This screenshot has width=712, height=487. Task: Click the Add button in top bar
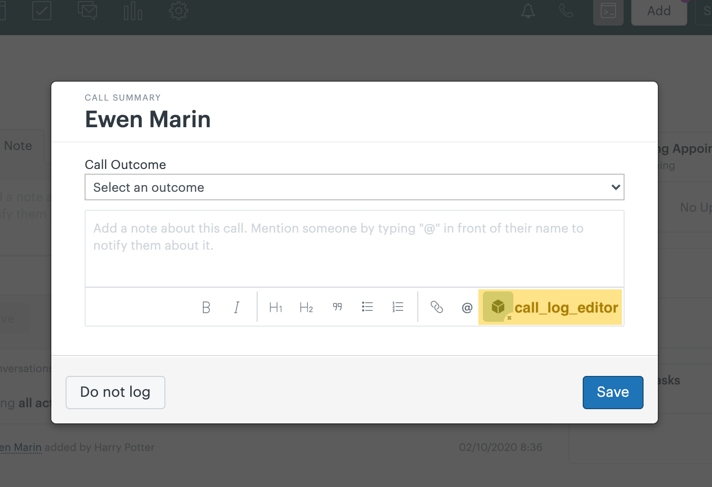[659, 11]
